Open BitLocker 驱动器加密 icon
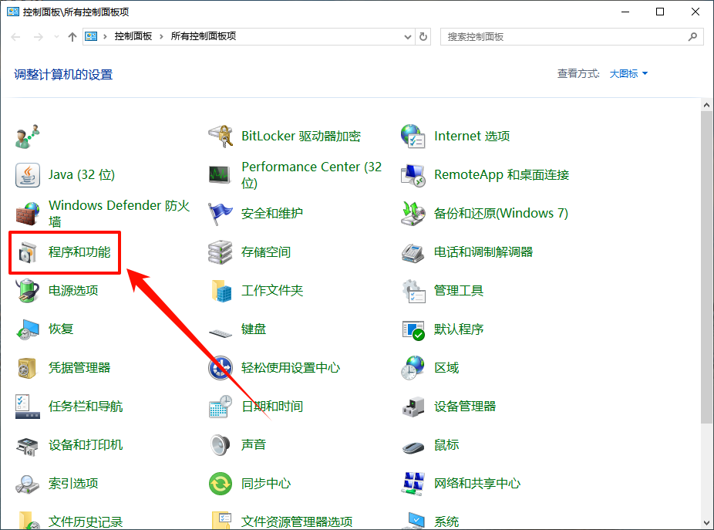Viewport: 714px width, 530px height. pyautogui.click(x=221, y=137)
